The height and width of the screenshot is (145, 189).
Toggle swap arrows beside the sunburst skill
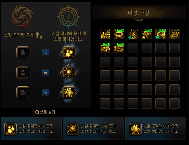click(46, 73)
